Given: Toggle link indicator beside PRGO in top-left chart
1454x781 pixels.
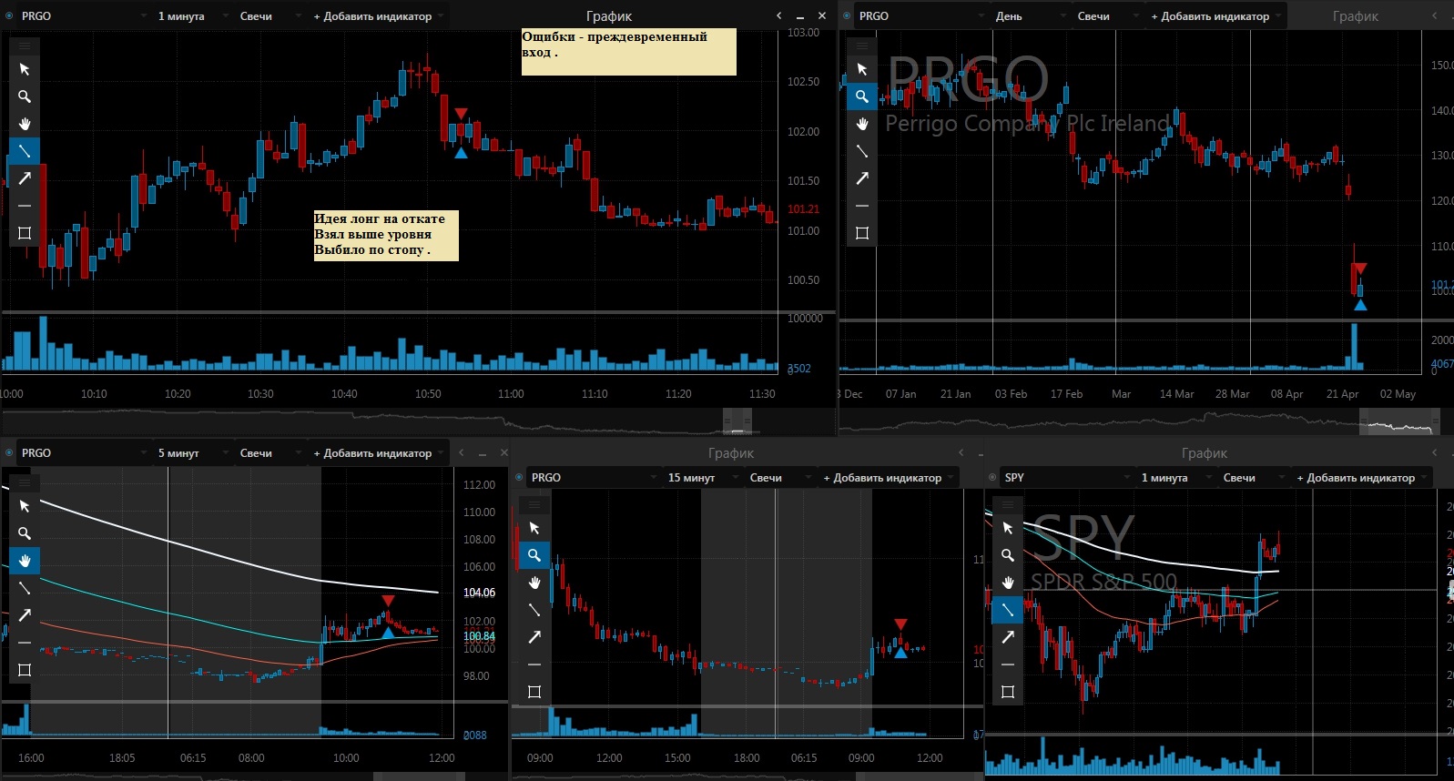Looking at the screenshot, I should point(9,16).
